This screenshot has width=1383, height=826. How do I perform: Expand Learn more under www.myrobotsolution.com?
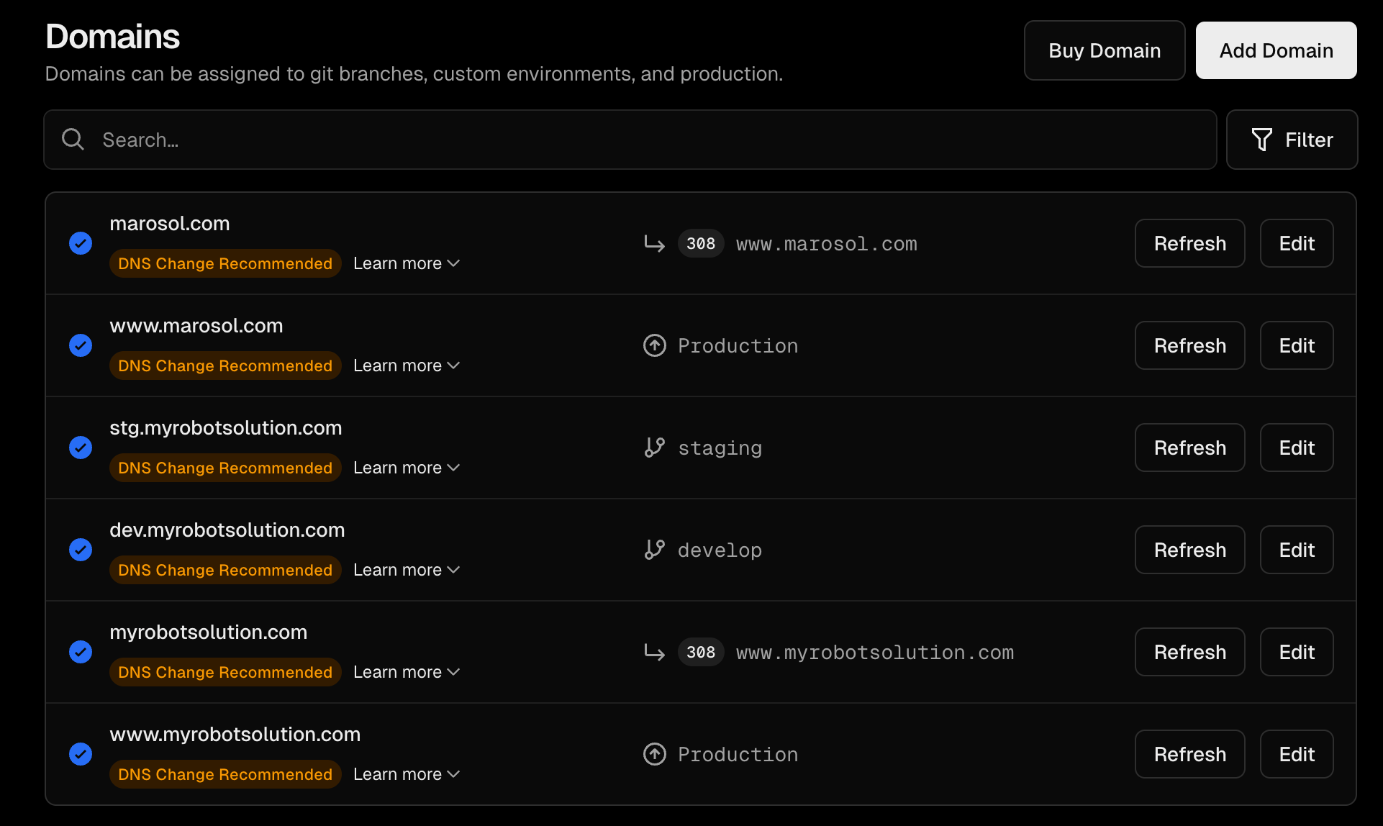pos(406,774)
